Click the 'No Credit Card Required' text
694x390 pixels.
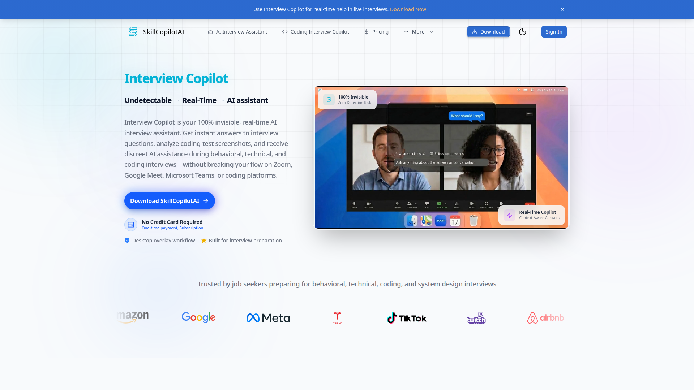(172, 222)
